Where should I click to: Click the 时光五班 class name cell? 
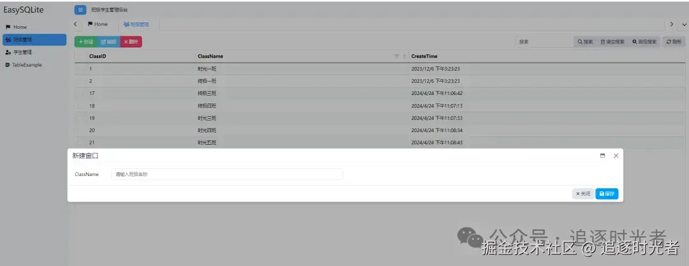(x=207, y=143)
